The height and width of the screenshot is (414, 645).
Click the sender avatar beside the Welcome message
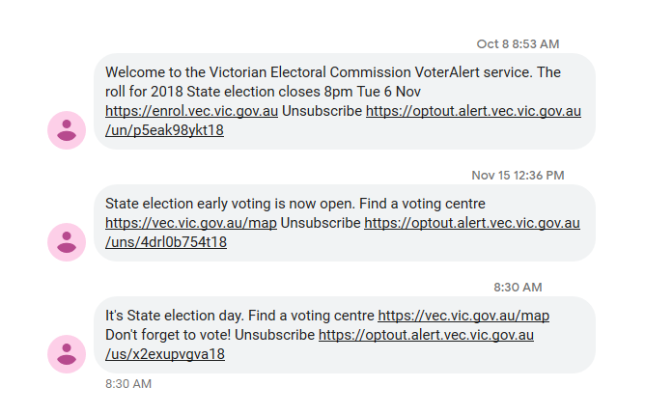pyautogui.click(x=67, y=130)
